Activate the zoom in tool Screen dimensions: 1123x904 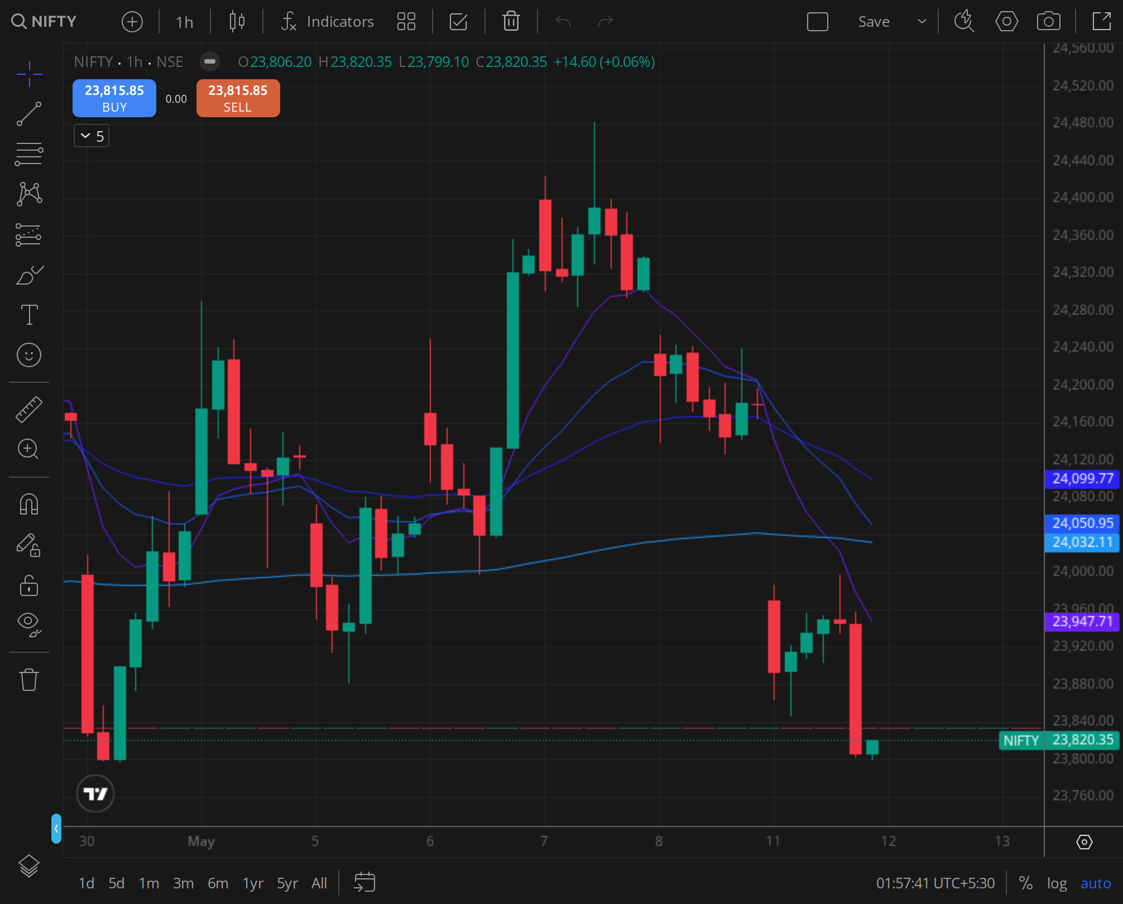(x=29, y=449)
